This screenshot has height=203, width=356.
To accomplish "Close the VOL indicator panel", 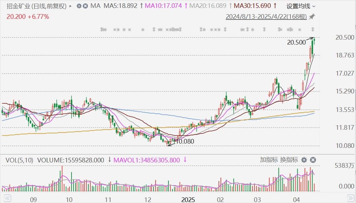I will 313,160.
